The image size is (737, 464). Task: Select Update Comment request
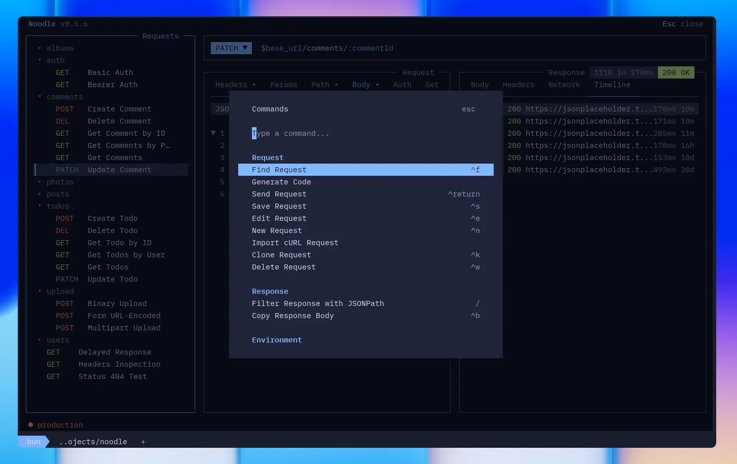[x=110, y=170]
